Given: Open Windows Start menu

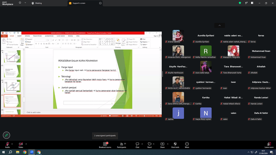Looking at the screenshot, I should click(x=3, y=152).
